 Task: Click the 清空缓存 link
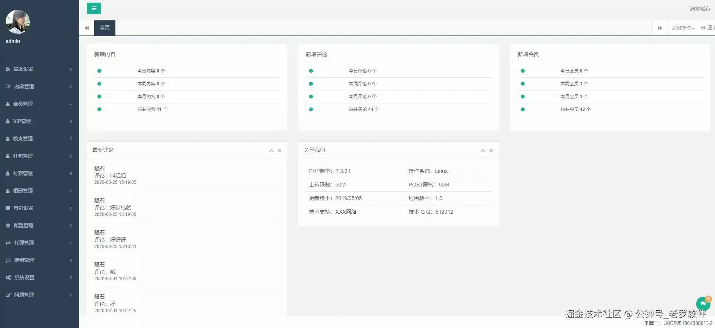tap(700, 9)
